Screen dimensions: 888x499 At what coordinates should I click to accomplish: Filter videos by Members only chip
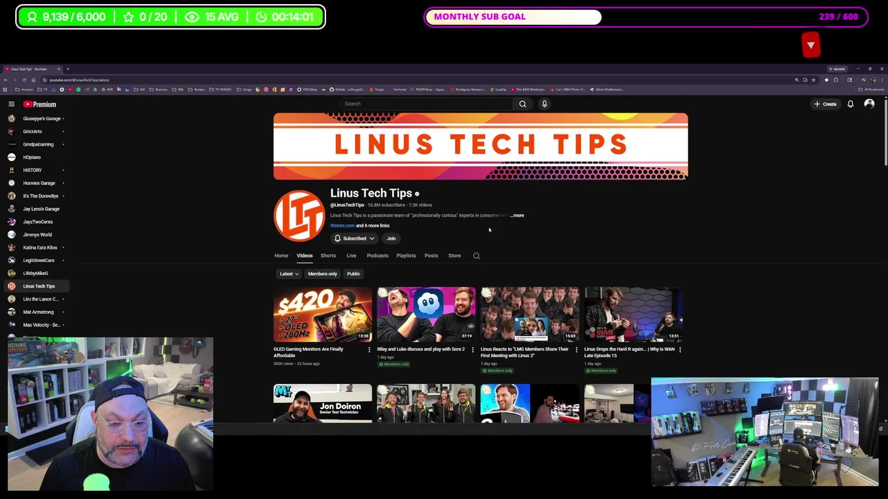tap(323, 274)
